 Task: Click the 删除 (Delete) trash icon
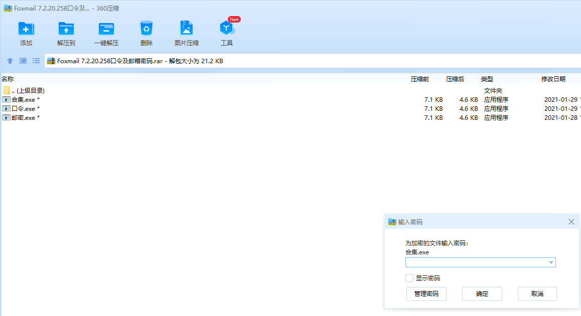tap(147, 29)
